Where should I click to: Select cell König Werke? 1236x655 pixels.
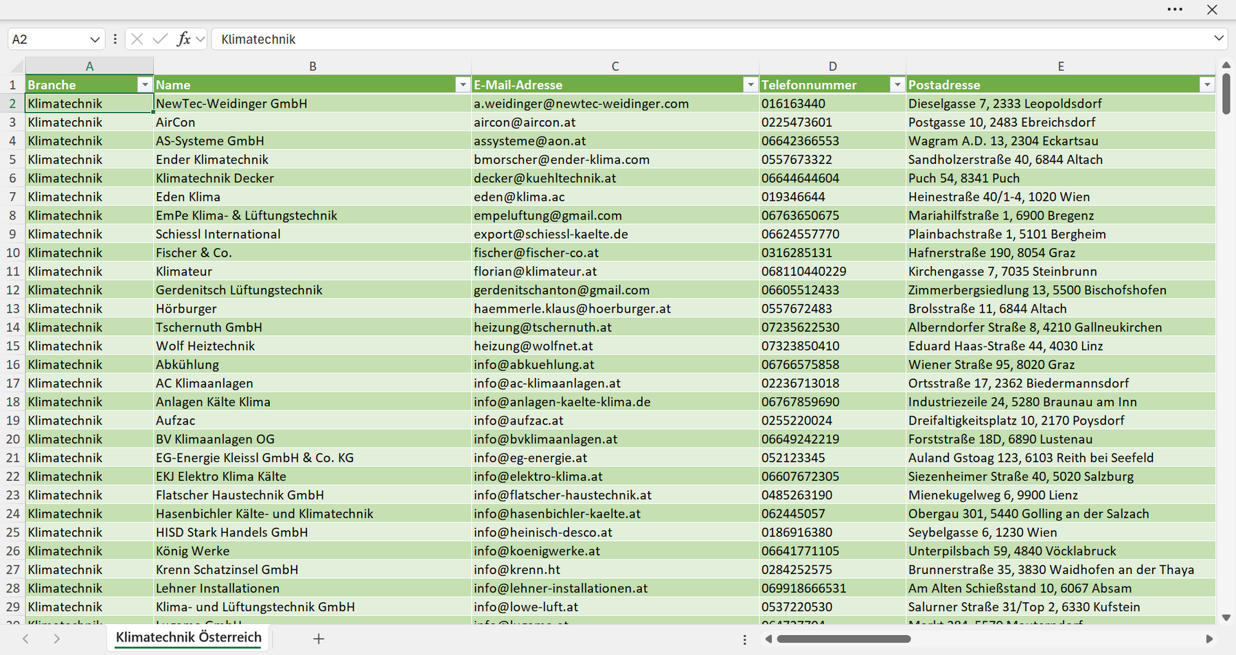pyautogui.click(x=312, y=551)
